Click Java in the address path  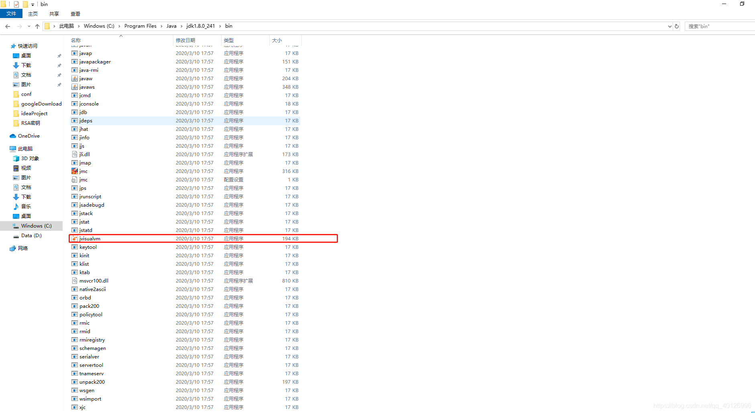pyautogui.click(x=171, y=26)
